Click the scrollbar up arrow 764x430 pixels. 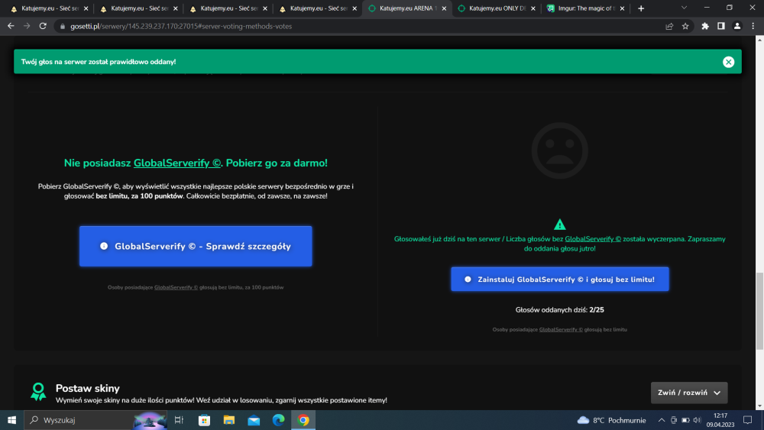(759, 40)
